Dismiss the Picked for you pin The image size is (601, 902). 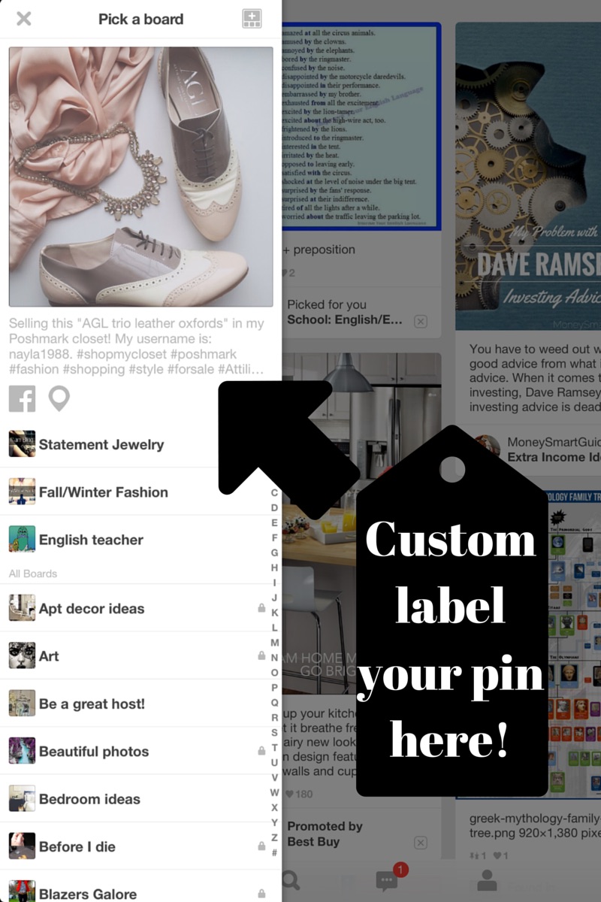point(421,321)
